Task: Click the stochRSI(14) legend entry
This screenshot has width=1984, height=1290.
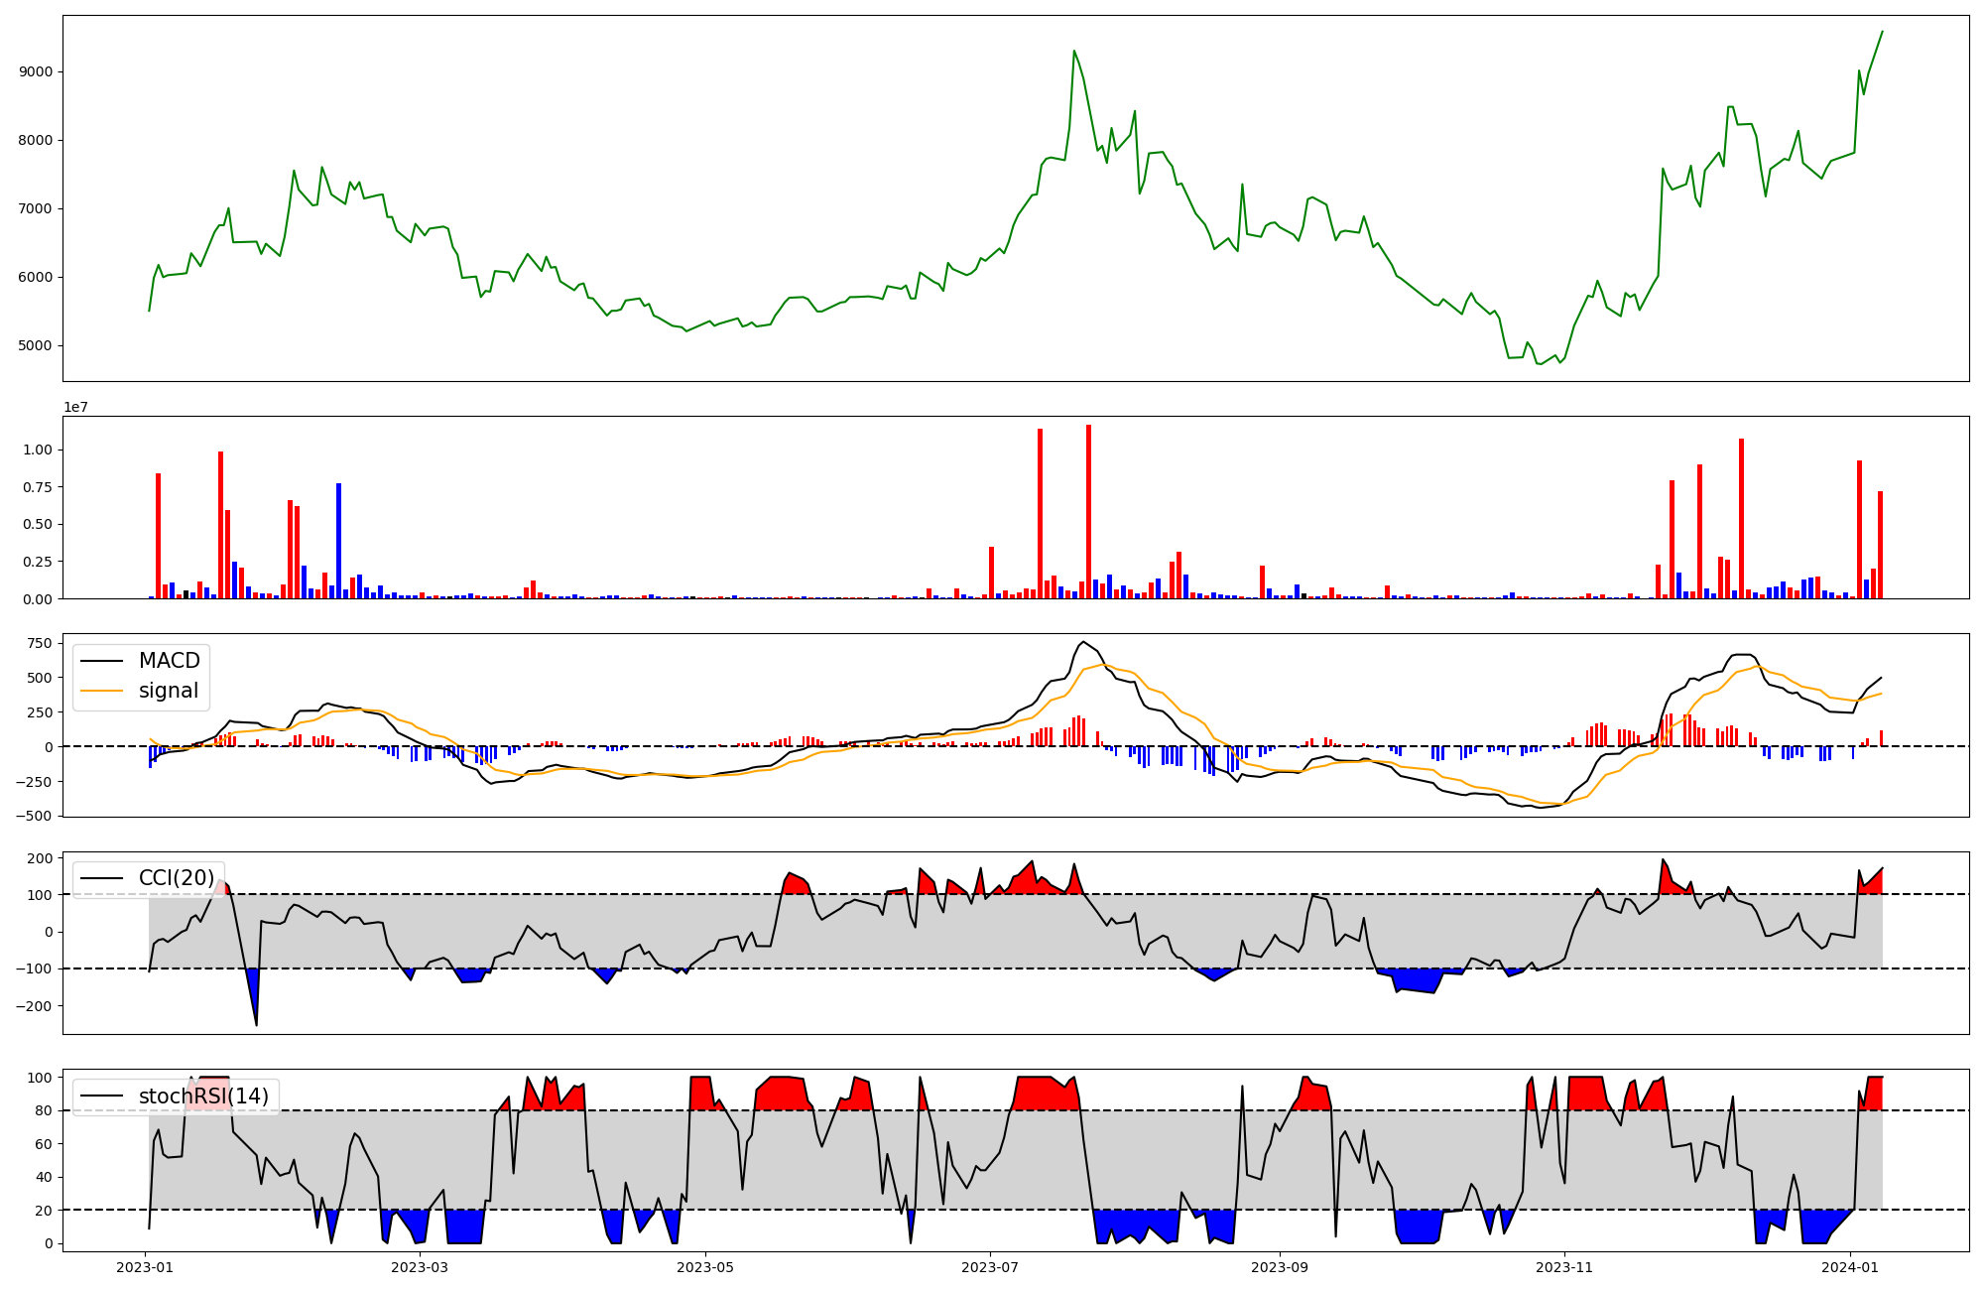Action: coord(203,1096)
